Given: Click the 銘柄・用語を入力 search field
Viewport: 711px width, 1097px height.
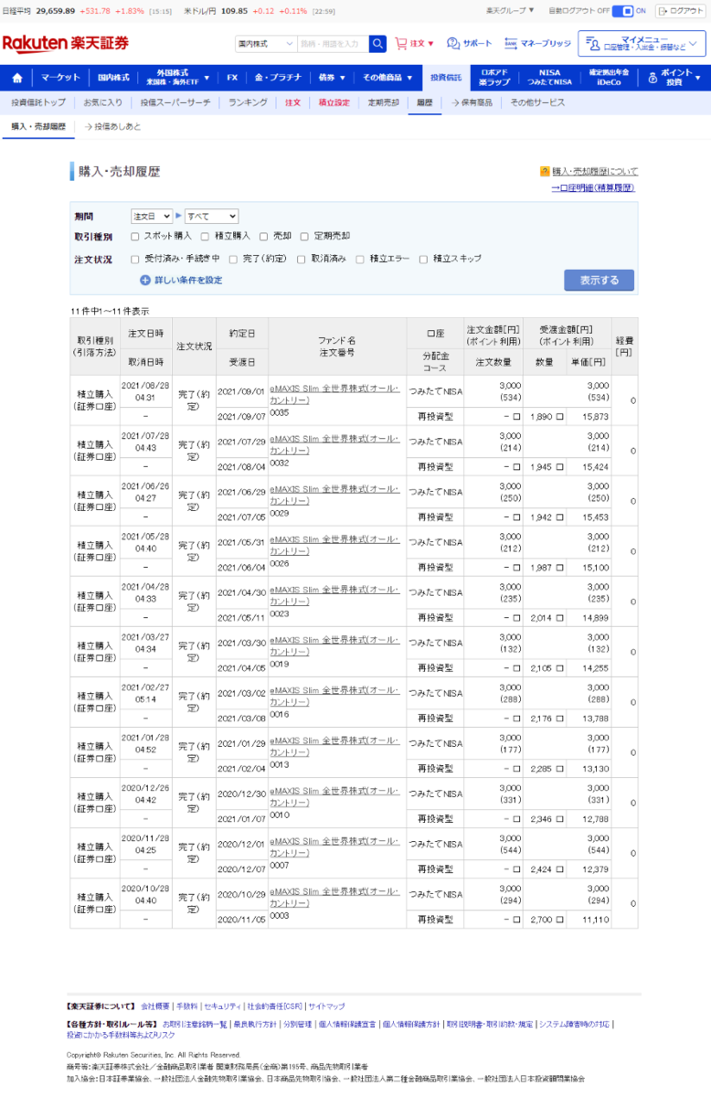Looking at the screenshot, I should coord(333,44).
